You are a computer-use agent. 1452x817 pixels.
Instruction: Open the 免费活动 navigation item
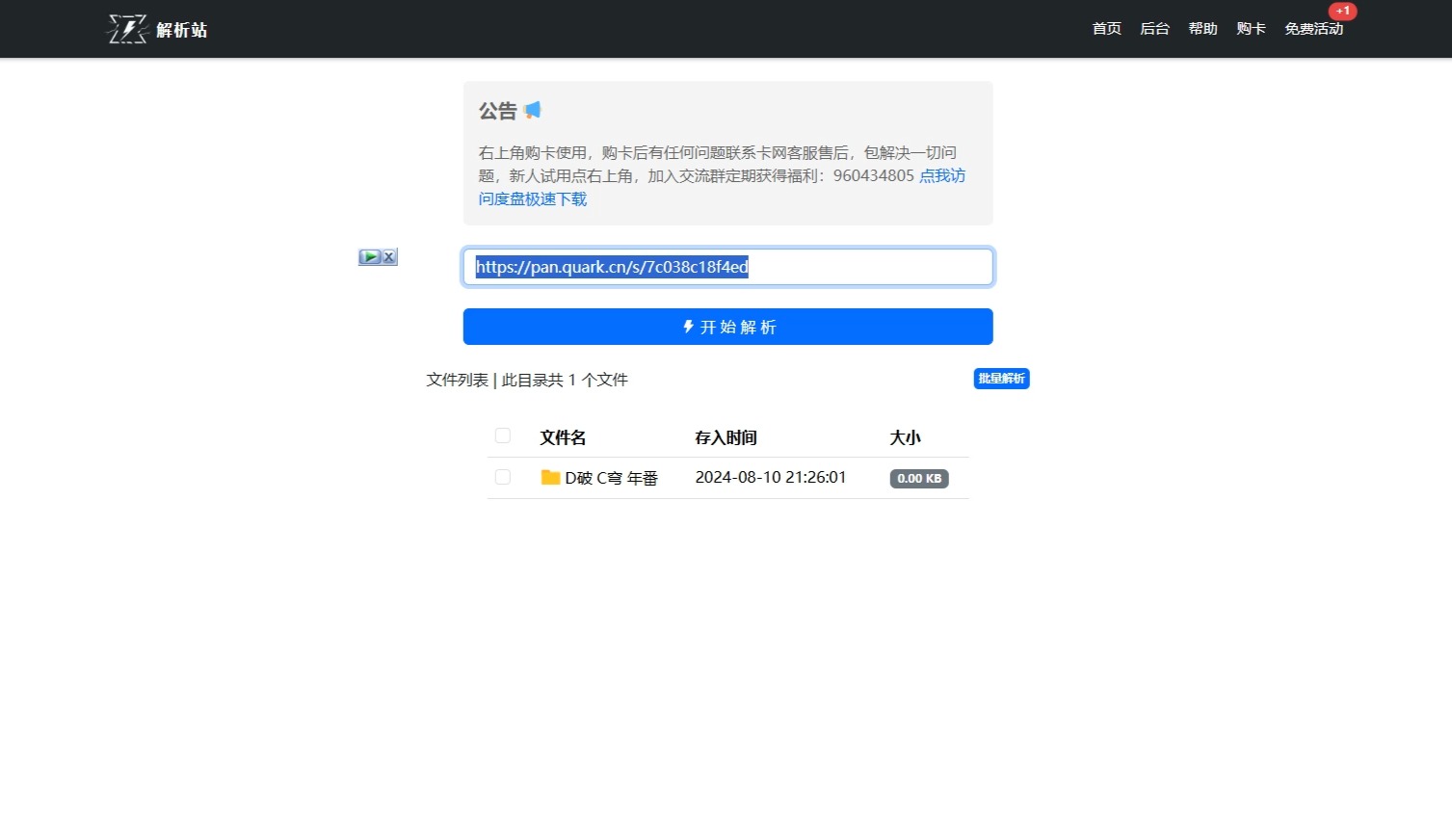click(1313, 29)
